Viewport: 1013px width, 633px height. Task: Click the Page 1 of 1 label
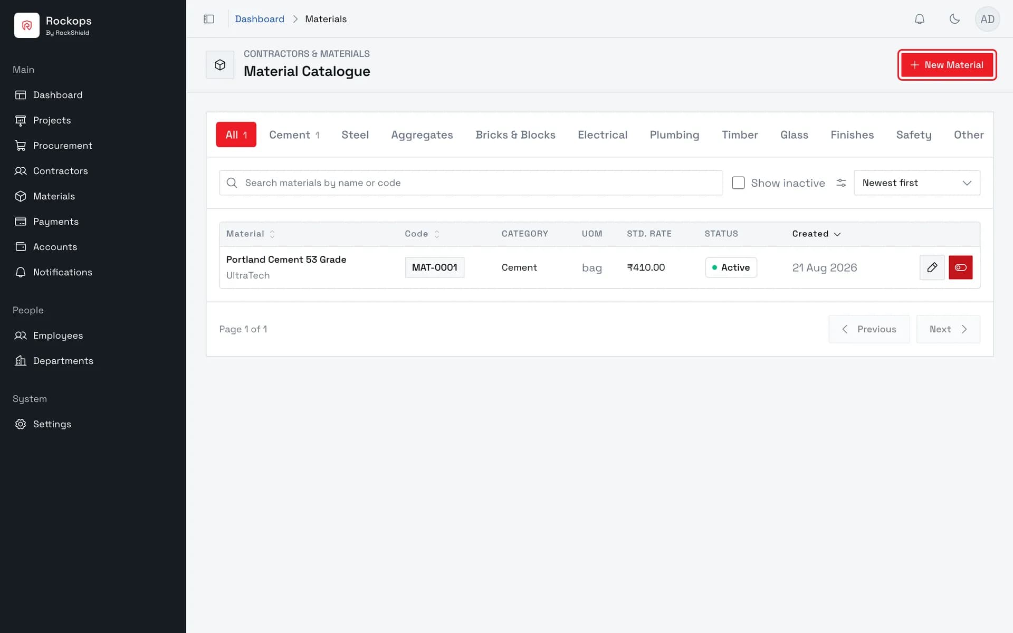243,329
